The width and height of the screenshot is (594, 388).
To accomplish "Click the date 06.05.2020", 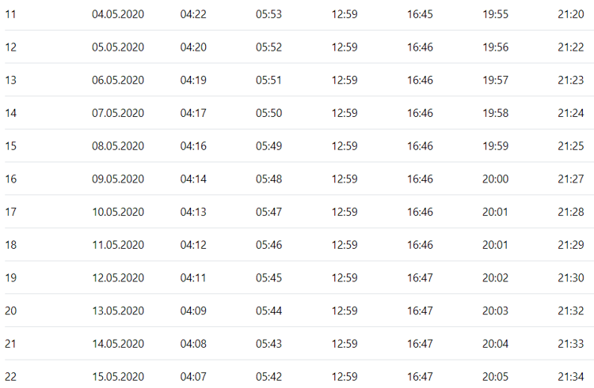I will pos(118,80).
